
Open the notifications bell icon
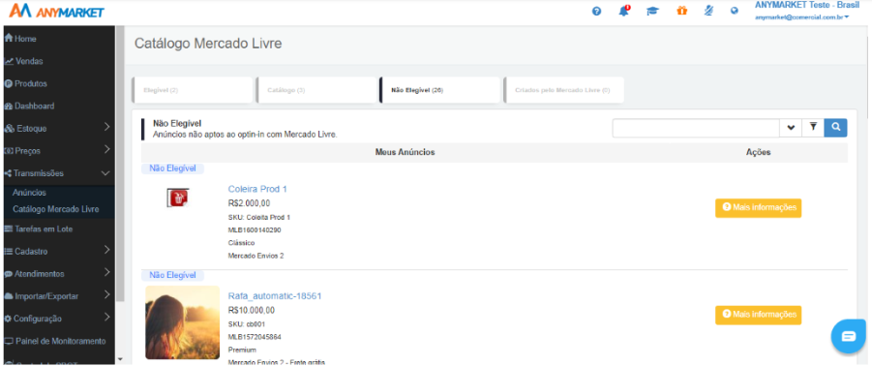tap(624, 11)
